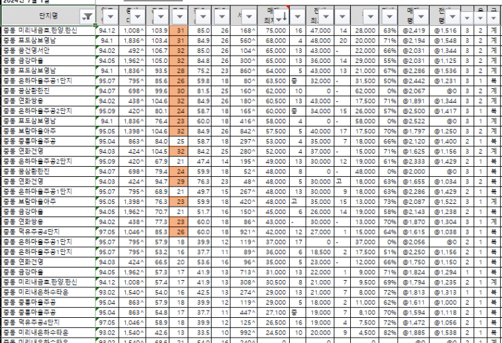Select the cell showing 68,000
Screen dimensions: 502x343
tap(273, 40)
